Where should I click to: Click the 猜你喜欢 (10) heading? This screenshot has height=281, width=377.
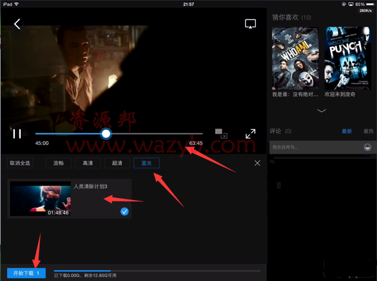click(291, 17)
